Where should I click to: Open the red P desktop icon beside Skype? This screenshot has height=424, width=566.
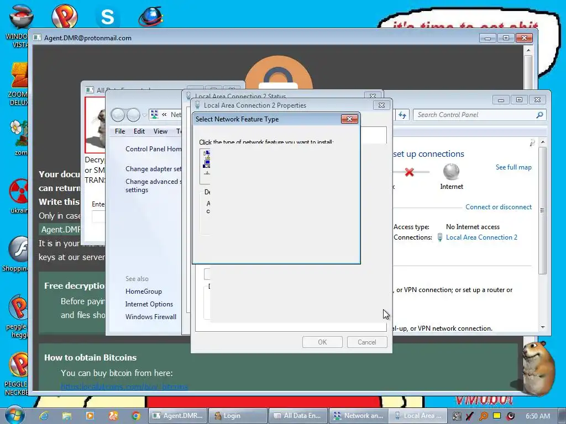coord(64,16)
